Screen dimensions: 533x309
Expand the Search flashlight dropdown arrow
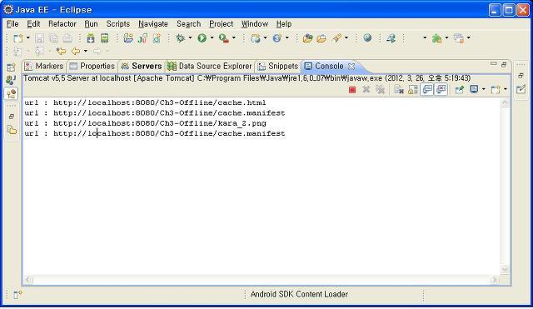[346, 38]
